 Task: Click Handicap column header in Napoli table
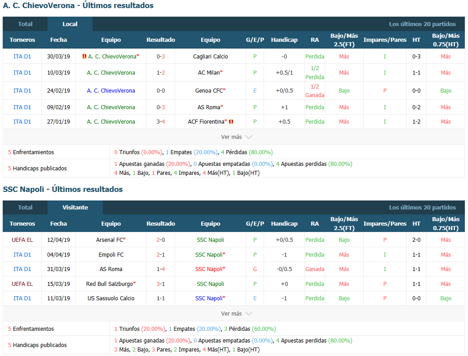tap(284, 224)
